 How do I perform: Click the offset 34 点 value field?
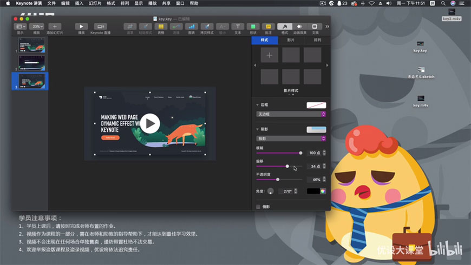coord(314,166)
